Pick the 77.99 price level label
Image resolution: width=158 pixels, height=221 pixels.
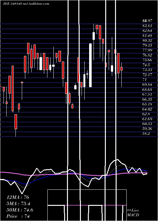point(147,50)
